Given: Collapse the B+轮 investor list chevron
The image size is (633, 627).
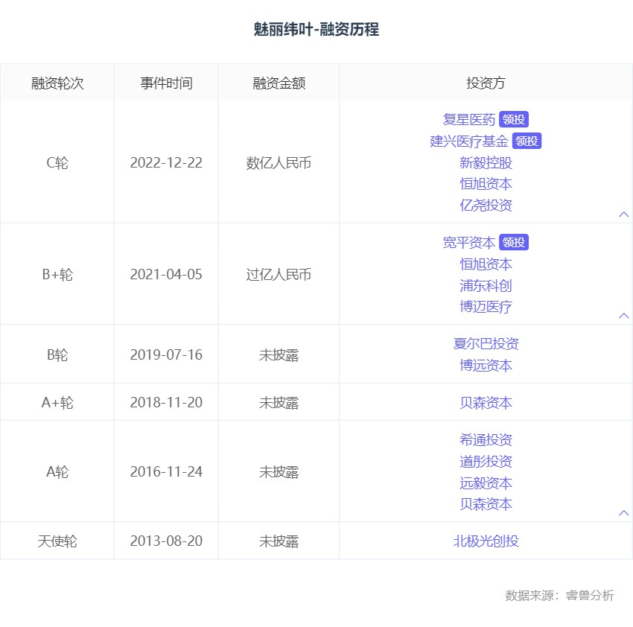Looking at the screenshot, I should pyautogui.click(x=624, y=316).
